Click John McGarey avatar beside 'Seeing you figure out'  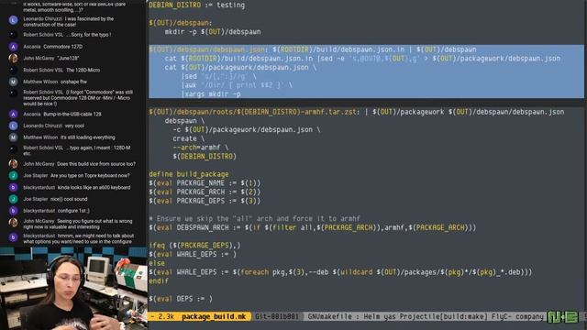pos(13,223)
